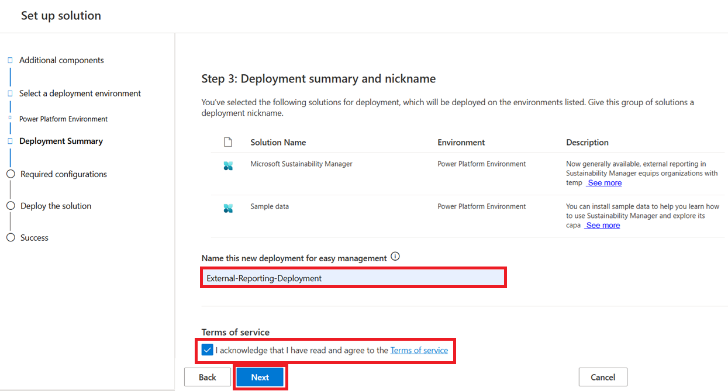Select the Microsoft Sustainability Manager row name
Screen dimensions: 728x391
tap(302, 164)
